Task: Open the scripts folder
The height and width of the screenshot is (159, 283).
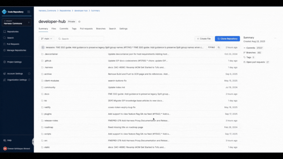Action: (48, 134)
